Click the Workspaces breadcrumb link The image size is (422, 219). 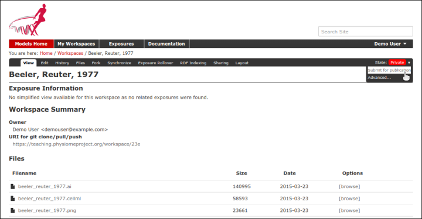pyautogui.click(x=70, y=53)
